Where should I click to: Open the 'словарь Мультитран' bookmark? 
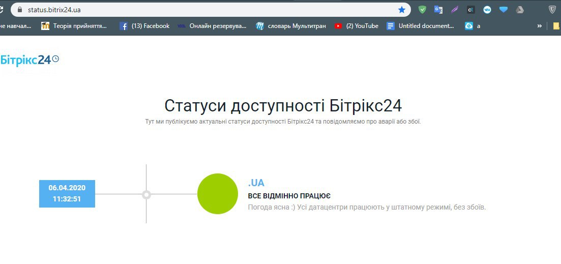[291, 26]
